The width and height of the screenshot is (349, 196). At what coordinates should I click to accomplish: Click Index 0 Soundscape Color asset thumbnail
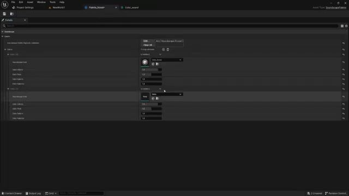click(145, 62)
